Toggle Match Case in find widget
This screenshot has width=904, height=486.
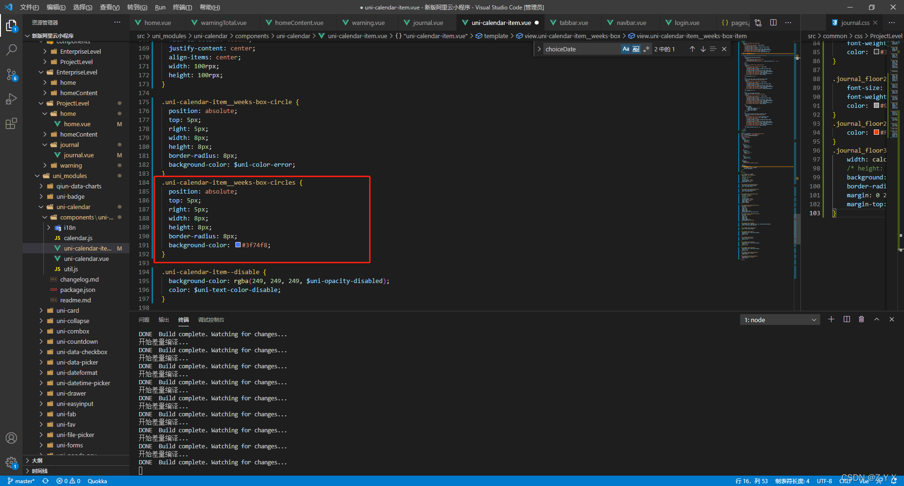pyautogui.click(x=626, y=49)
